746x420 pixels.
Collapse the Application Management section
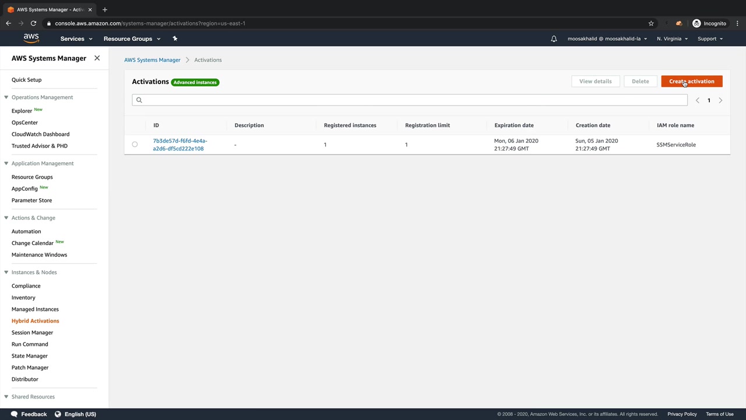click(x=6, y=163)
